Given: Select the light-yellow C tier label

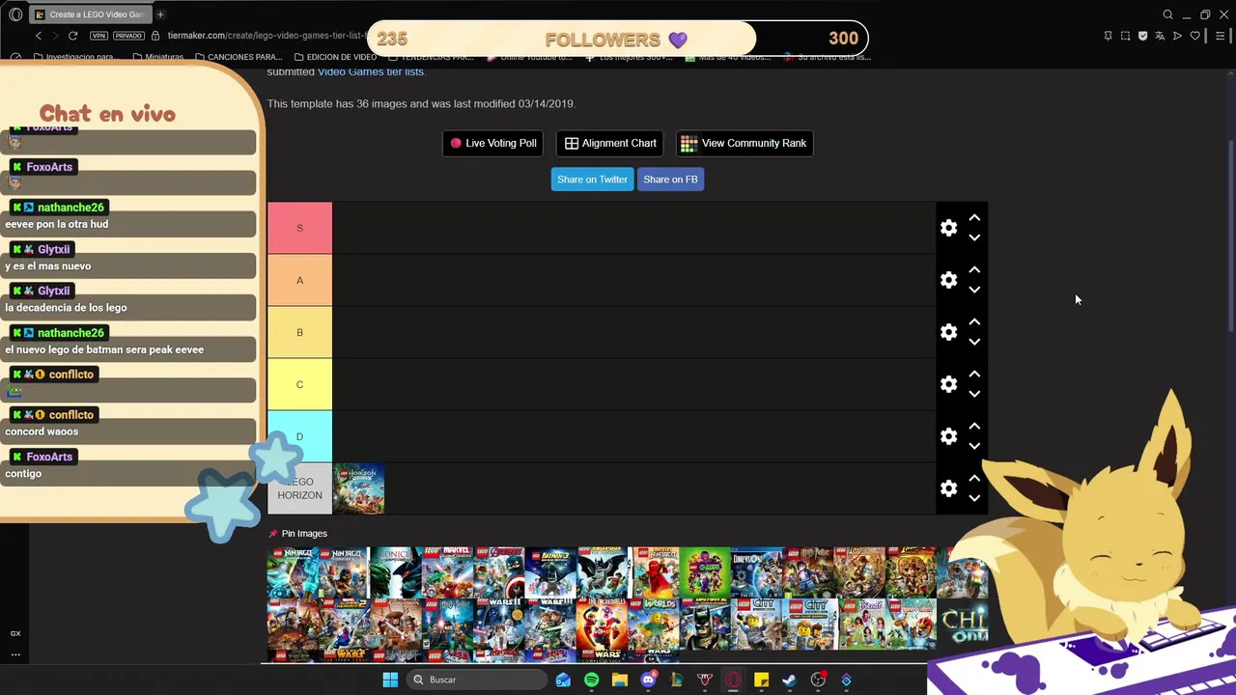Looking at the screenshot, I should 299,384.
